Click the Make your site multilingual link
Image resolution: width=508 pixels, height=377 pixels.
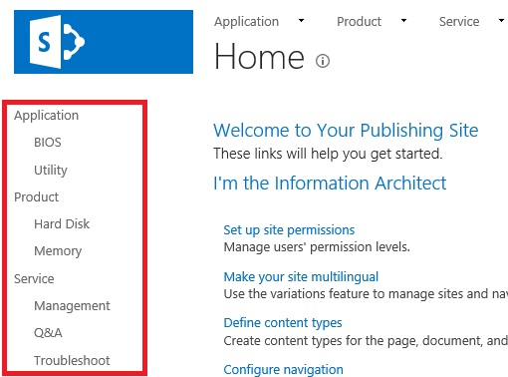tap(301, 277)
